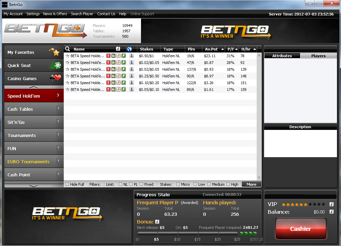Click the VIP info icon
The image size is (341, 246).
coord(332,204)
